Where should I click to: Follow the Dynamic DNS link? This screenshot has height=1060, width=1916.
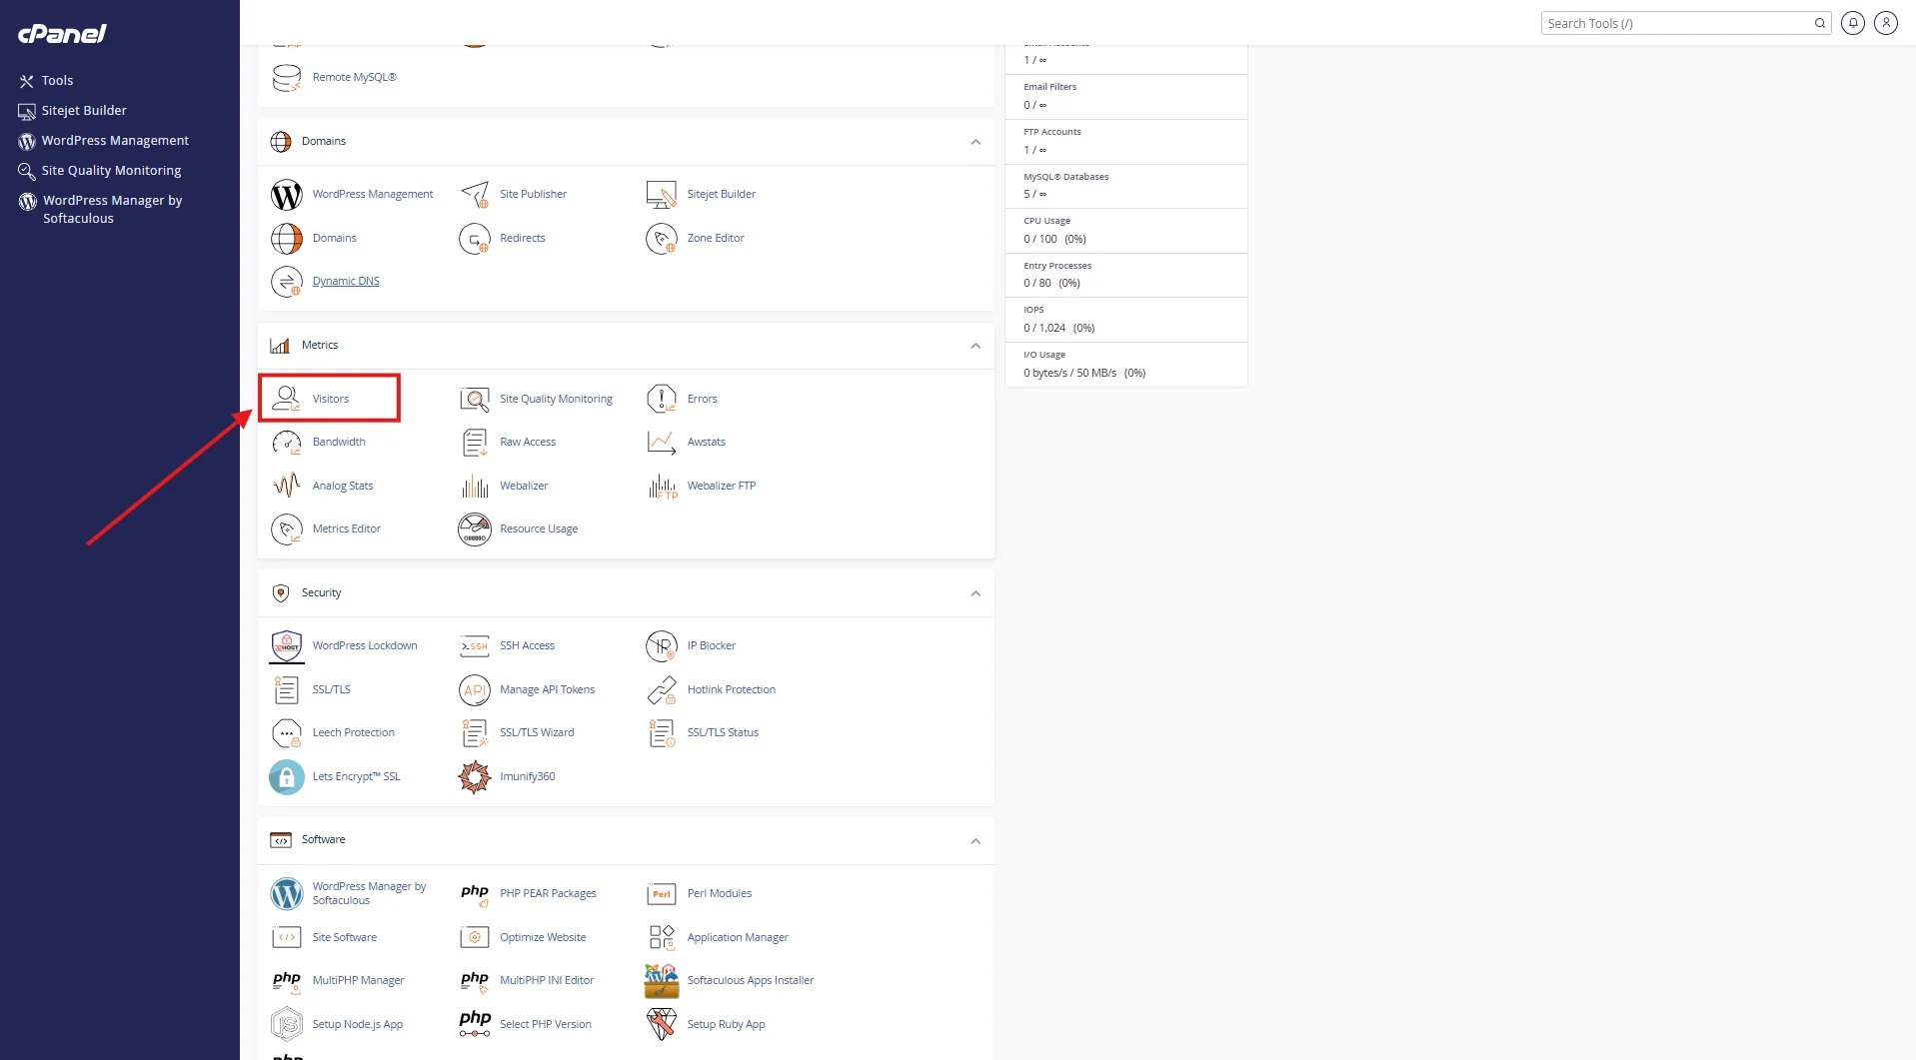346,281
